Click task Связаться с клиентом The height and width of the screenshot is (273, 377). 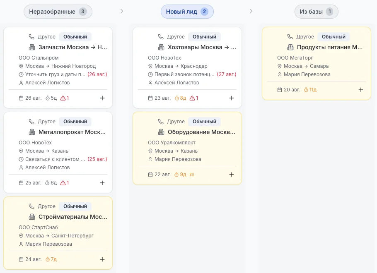[x=55, y=159]
